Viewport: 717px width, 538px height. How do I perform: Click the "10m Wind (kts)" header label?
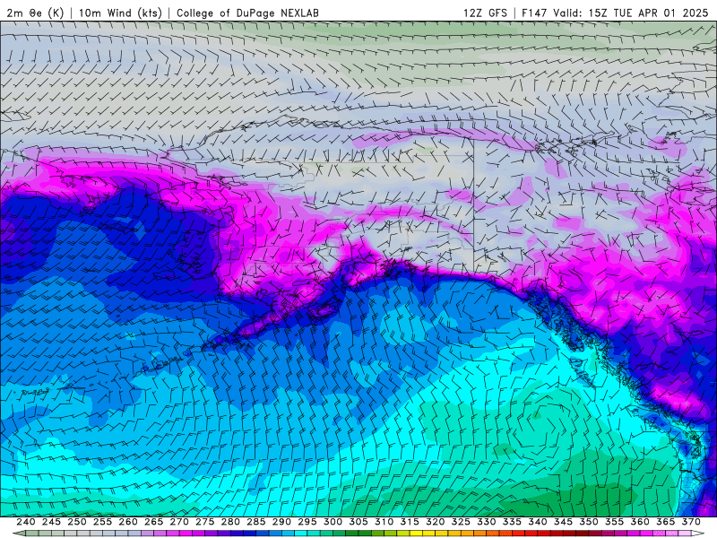(x=121, y=13)
